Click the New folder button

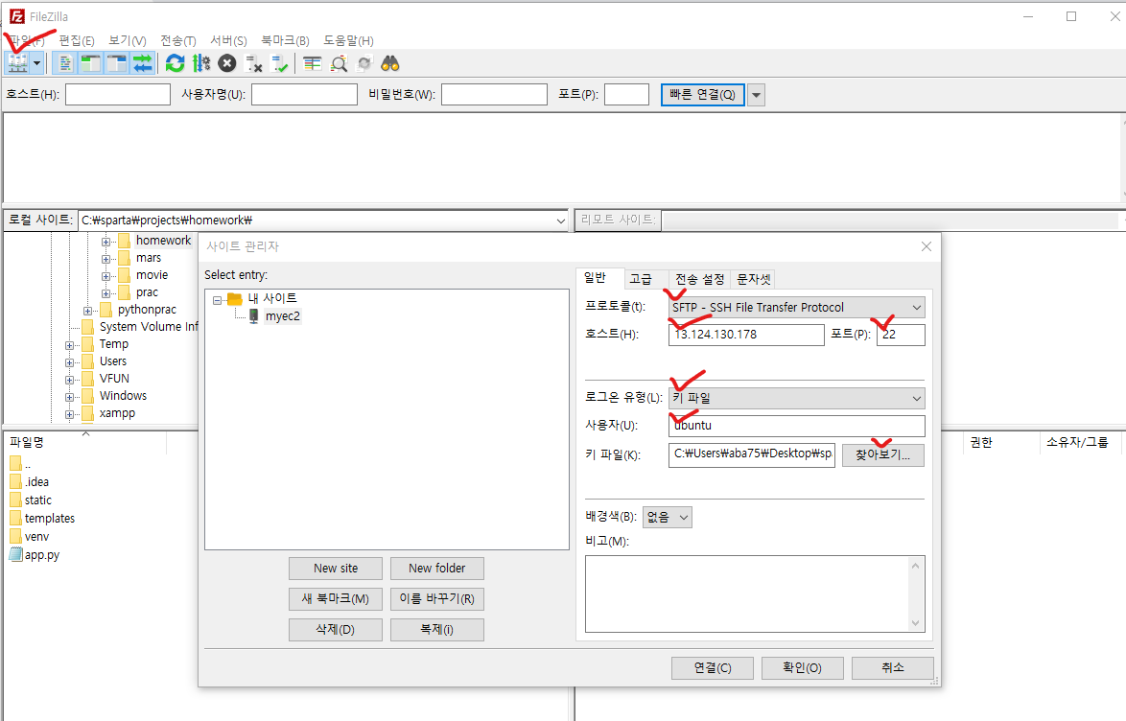pyautogui.click(x=436, y=568)
